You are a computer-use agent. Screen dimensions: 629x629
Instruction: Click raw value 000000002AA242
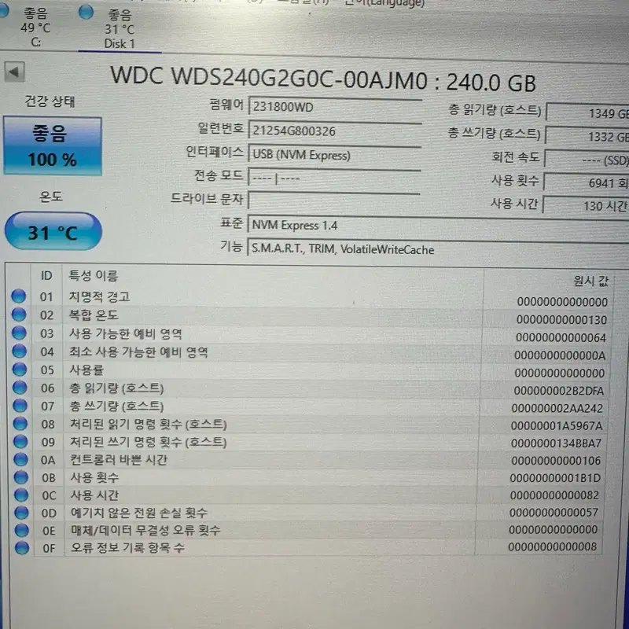[x=557, y=408]
